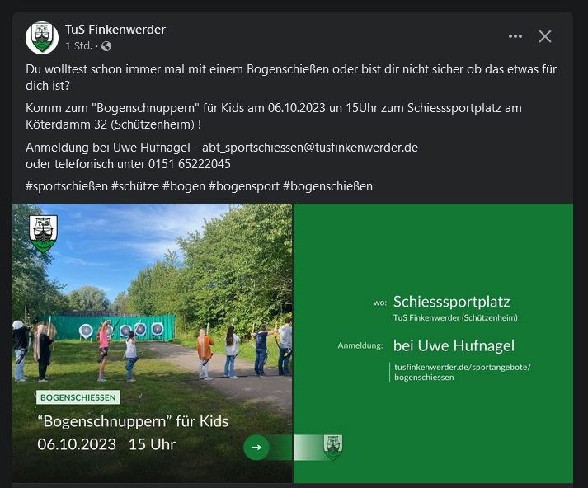Click the 'bei Uwe Hufnagel' text on green image
This screenshot has height=488, width=588.
point(454,345)
